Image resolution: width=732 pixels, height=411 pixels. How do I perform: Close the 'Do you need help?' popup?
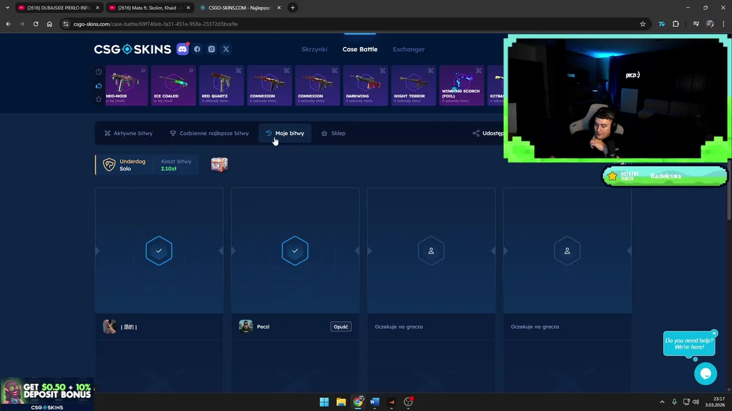pyautogui.click(x=714, y=333)
